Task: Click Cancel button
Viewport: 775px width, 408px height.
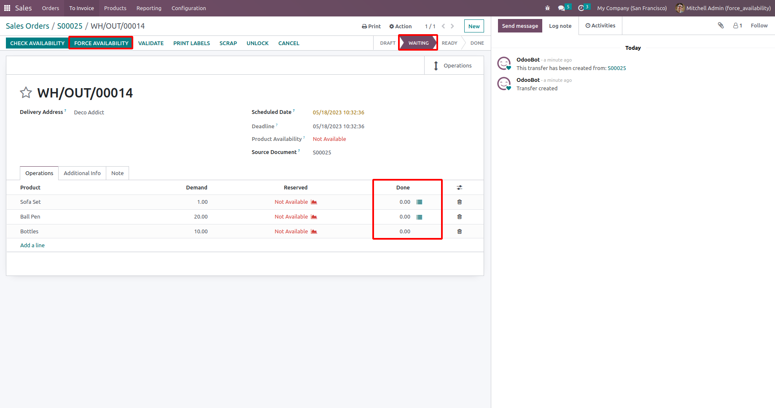Action: (289, 43)
